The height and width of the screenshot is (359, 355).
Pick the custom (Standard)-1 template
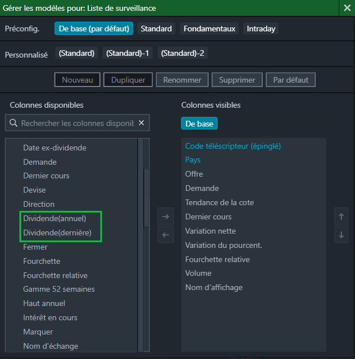click(128, 53)
